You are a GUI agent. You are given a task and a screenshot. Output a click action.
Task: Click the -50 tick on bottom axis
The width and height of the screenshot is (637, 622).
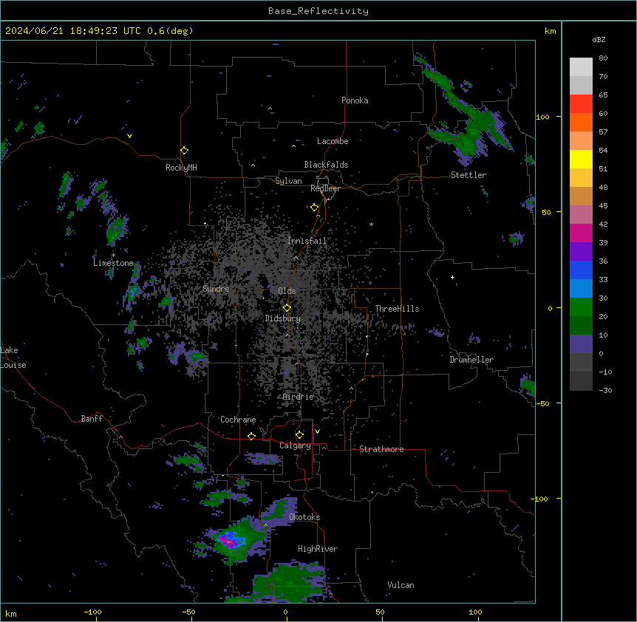[x=188, y=612]
